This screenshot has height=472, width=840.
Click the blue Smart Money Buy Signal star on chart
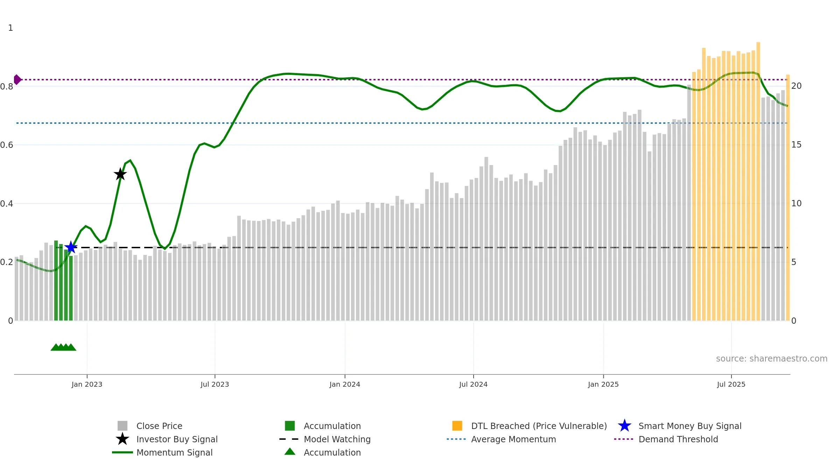click(x=71, y=247)
